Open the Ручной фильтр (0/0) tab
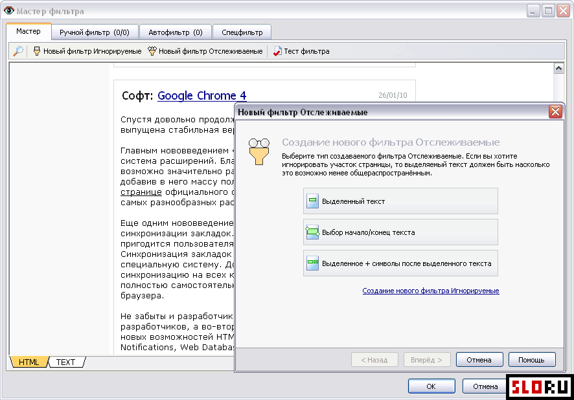Image resolution: width=574 pixels, height=400 pixels. point(95,32)
